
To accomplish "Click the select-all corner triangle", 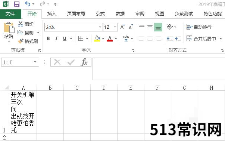I will tap(6, 88).
